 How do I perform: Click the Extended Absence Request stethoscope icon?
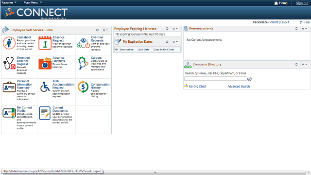tap(9, 63)
